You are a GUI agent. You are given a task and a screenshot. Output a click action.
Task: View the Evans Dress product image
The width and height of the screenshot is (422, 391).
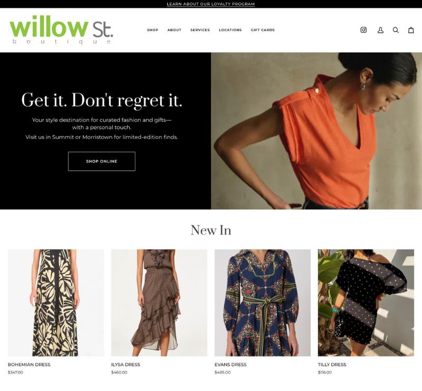(262, 303)
